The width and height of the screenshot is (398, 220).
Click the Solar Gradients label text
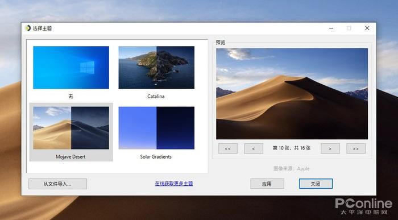click(156, 156)
